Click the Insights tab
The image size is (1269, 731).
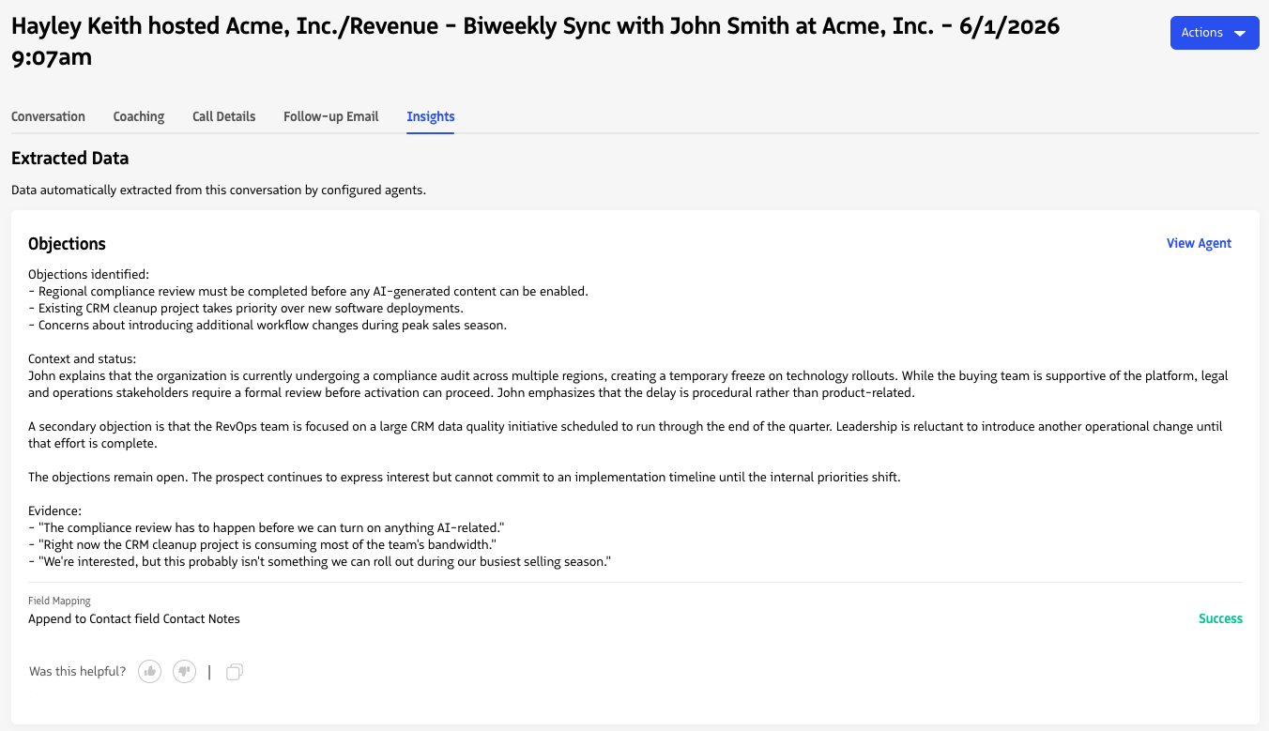coord(431,116)
